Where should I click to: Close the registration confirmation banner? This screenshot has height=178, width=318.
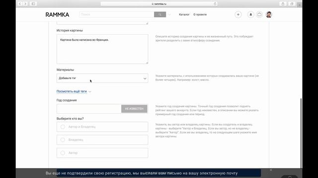tap(271, 170)
